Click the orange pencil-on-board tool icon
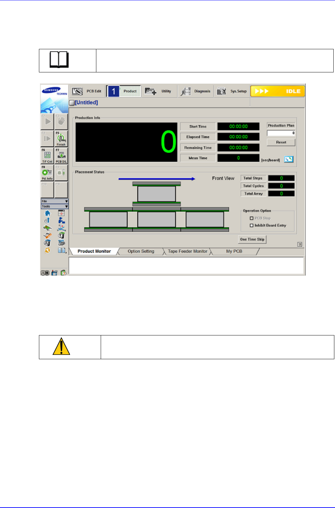The height and width of the screenshot is (508, 335). tap(47, 236)
